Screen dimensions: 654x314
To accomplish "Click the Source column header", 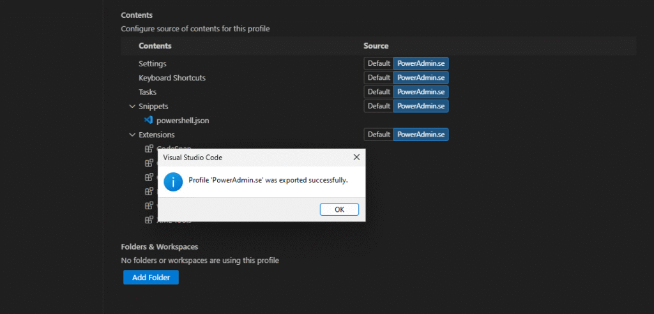I will pyautogui.click(x=376, y=46).
